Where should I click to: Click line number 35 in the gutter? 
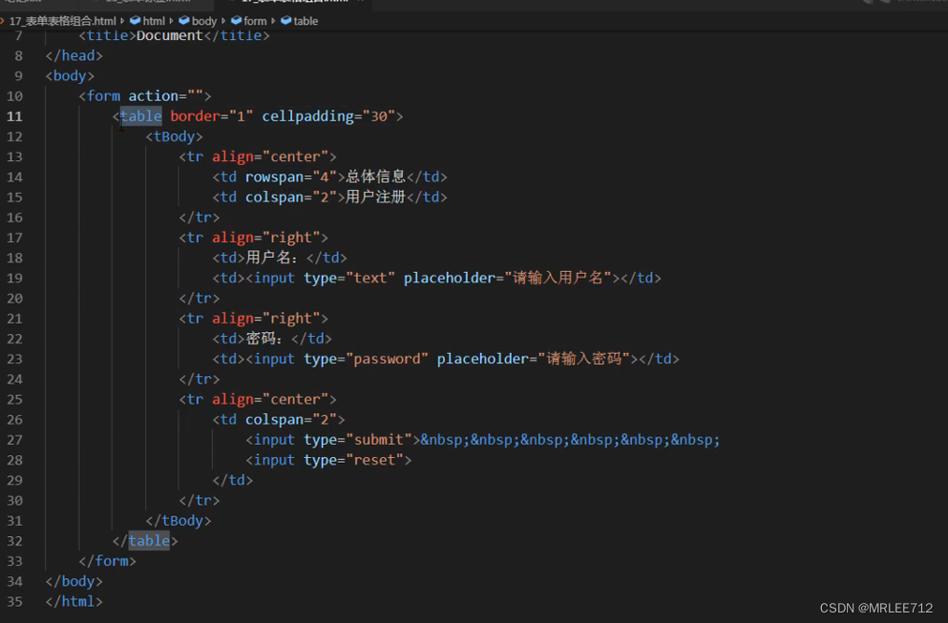tap(14, 602)
